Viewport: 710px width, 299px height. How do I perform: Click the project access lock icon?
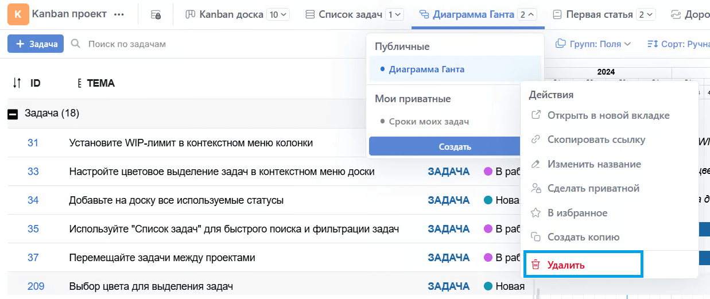coord(156,15)
